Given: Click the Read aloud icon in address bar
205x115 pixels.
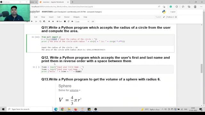Looking at the screenshot, I should point(159,7).
